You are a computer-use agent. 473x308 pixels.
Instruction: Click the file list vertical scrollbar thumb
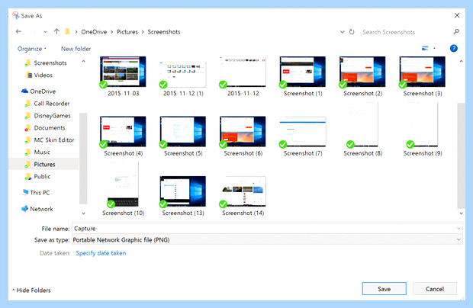point(461,156)
